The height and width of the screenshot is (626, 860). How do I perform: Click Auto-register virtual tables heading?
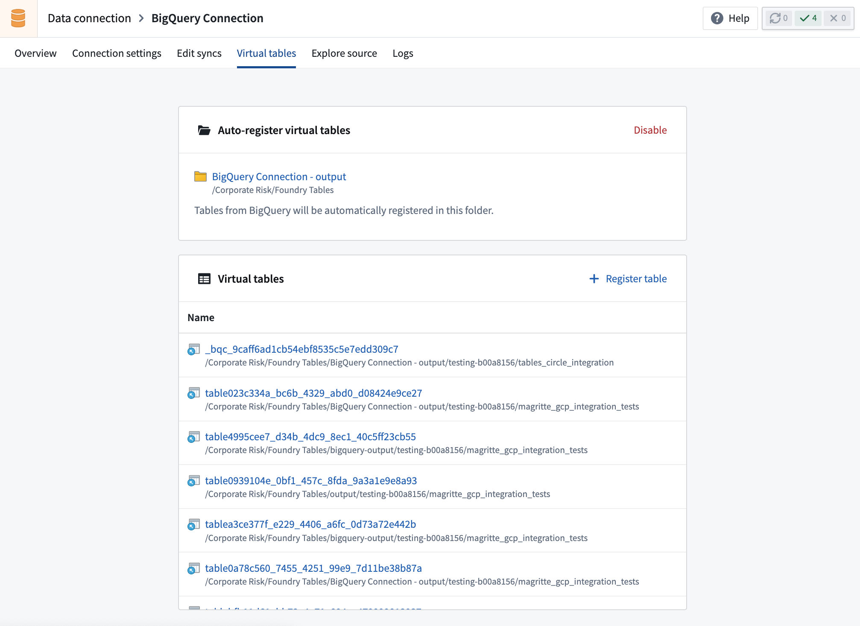[x=284, y=130]
